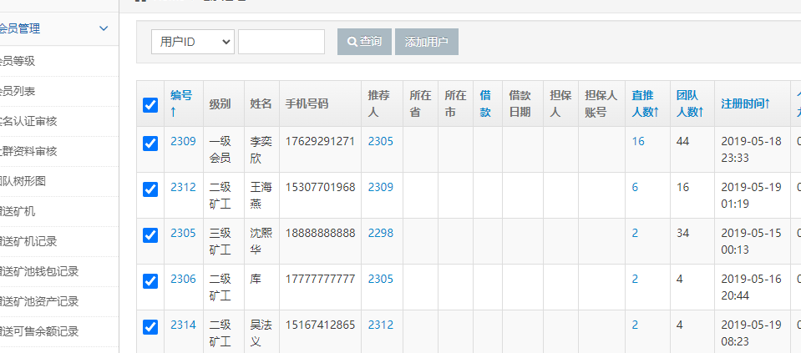Open user ID 2314 link in 编号 column
Image resolution: width=801 pixels, height=353 pixels.
pyautogui.click(x=183, y=325)
